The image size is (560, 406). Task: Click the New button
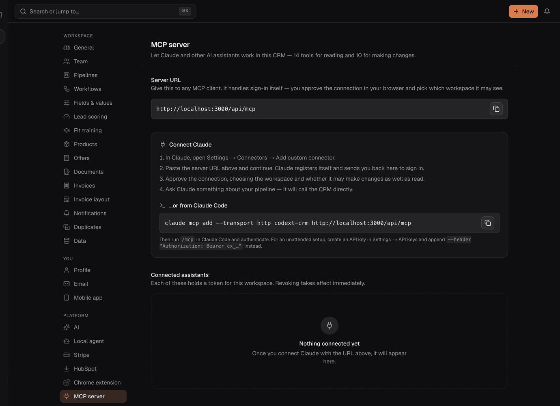[x=523, y=11]
